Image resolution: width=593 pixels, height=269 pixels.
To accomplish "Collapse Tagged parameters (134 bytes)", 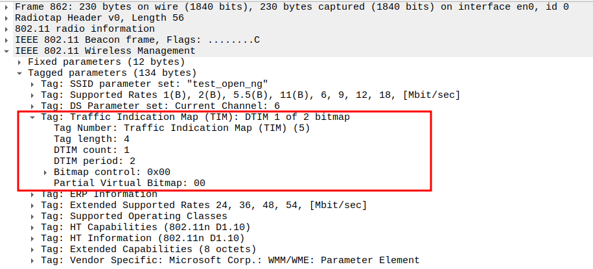I will (20, 73).
